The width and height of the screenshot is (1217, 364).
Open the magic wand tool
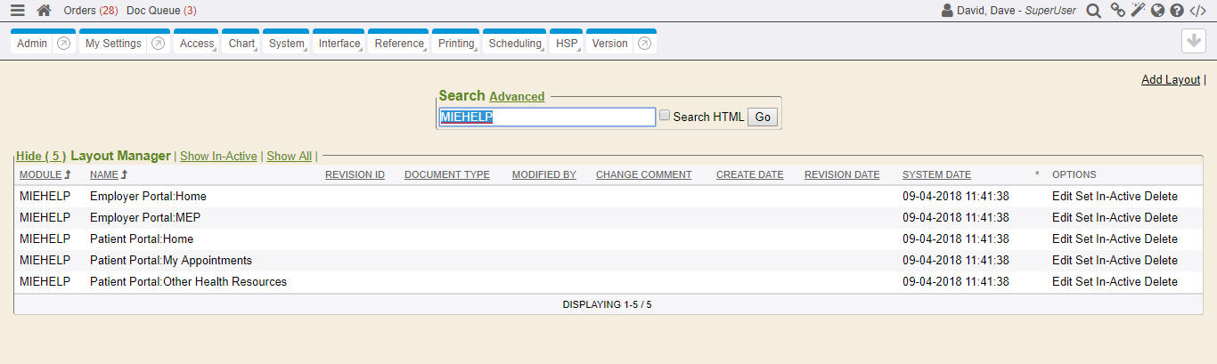click(1138, 11)
